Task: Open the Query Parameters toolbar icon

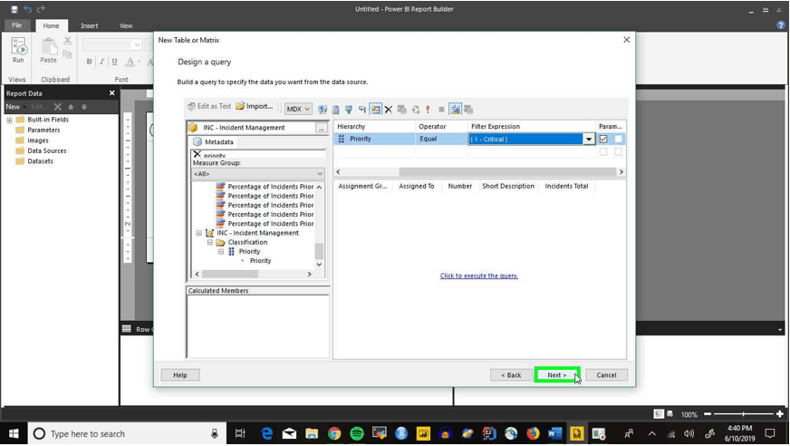Action: pyautogui.click(x=401, y=110)
